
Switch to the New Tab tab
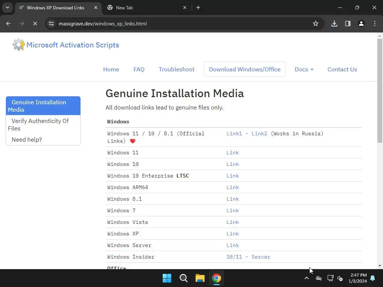[147, 7]
